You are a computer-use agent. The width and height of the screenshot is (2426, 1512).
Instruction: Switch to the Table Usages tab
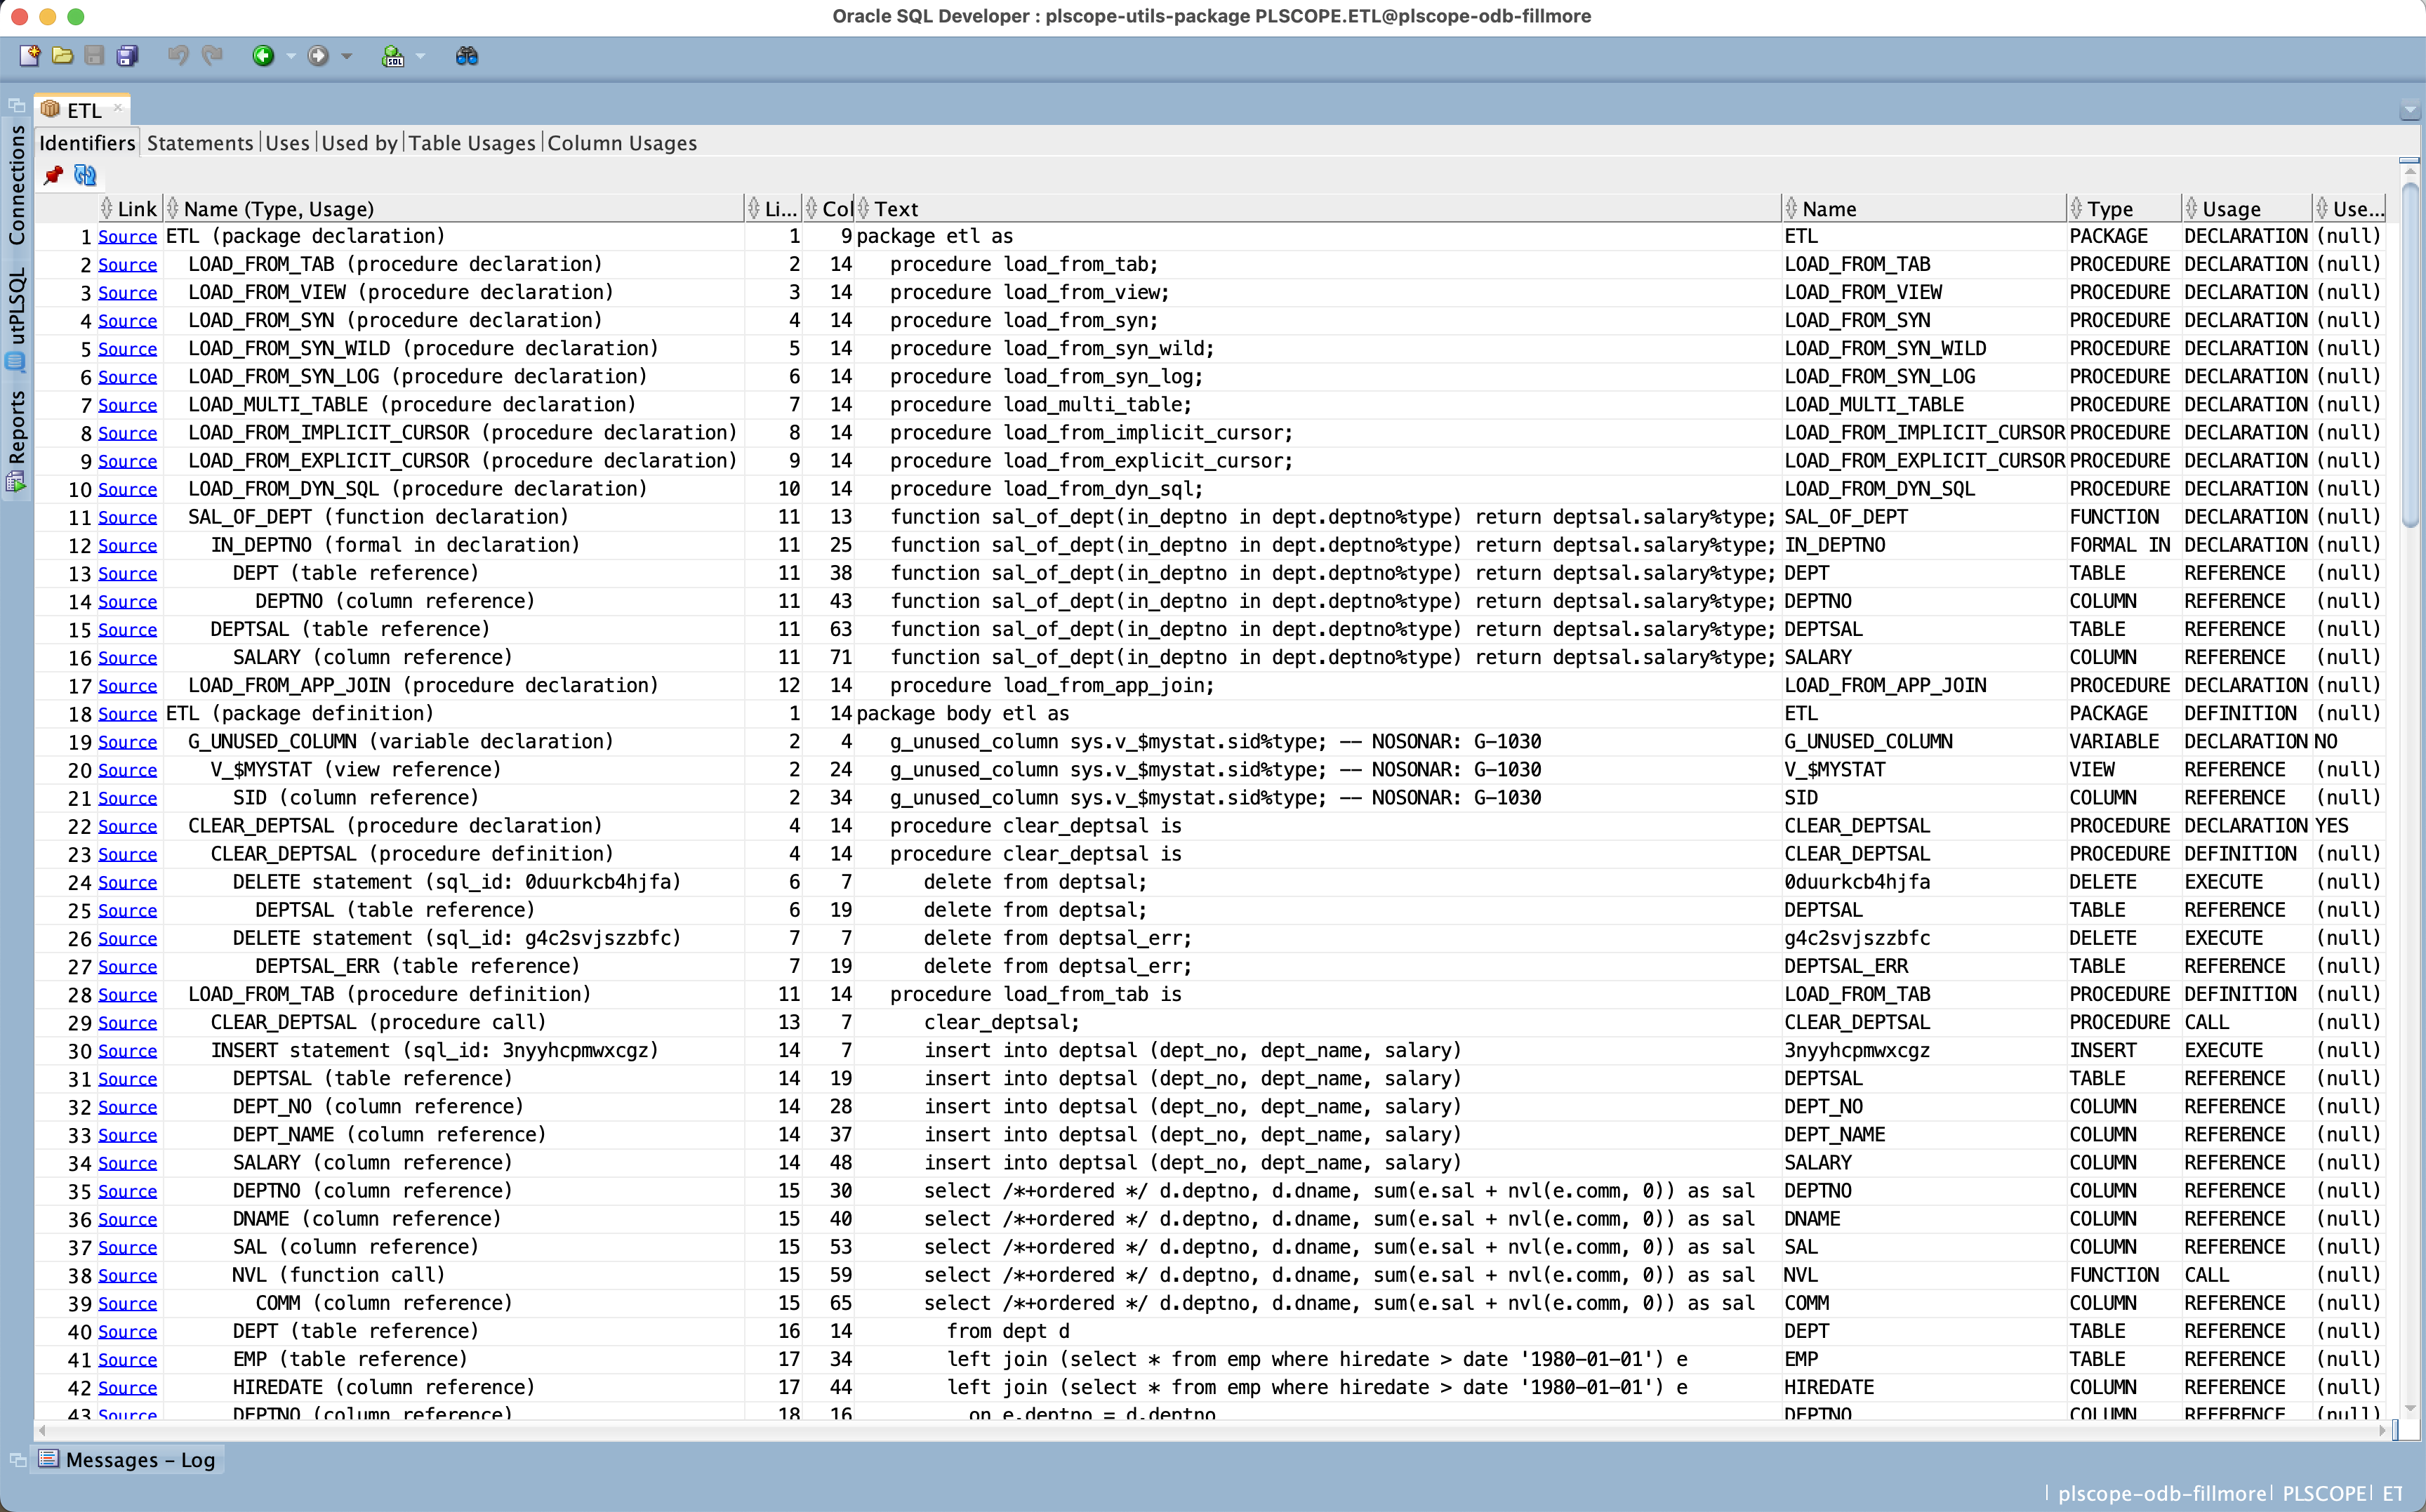(x=472, y=143)
